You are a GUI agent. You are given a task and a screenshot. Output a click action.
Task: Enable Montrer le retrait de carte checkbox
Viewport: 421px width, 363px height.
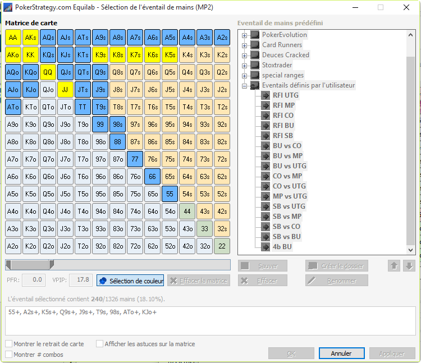(x=9, y=344)
